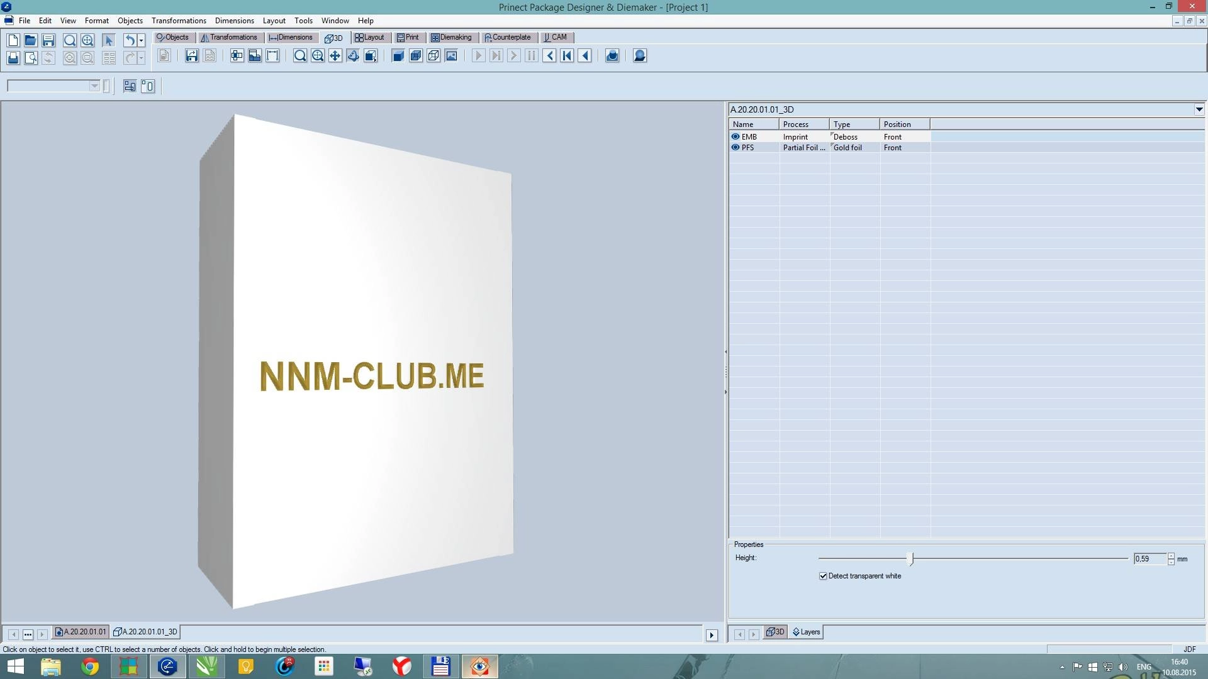Click the Height slider handle
Viewport: 1208px width, 679px height.
(x=910, y=558)
